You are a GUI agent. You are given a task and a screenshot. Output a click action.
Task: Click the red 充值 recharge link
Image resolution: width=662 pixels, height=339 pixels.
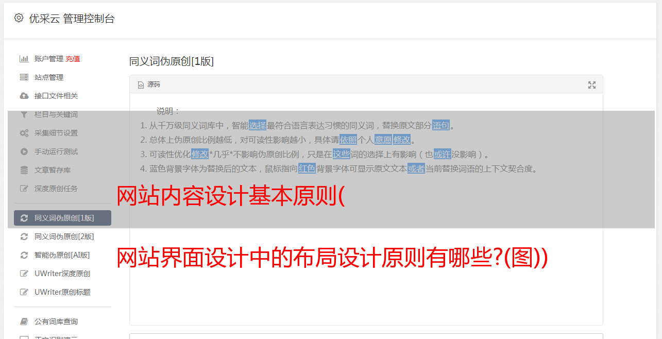point(73,59)
